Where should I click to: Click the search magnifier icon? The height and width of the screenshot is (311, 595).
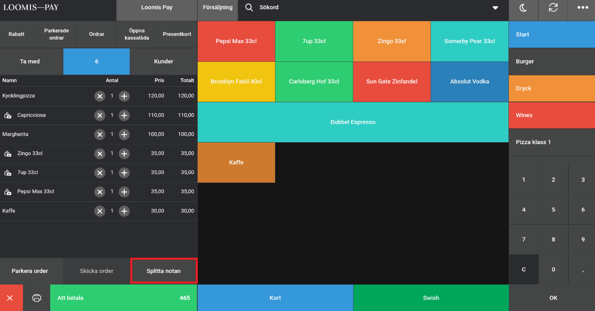pyautogui.click(x=249, y=8)
